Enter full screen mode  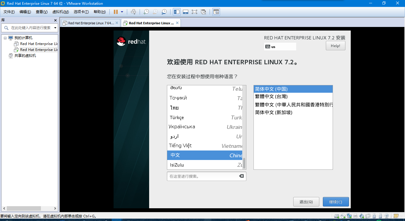(x=194, y=12)
